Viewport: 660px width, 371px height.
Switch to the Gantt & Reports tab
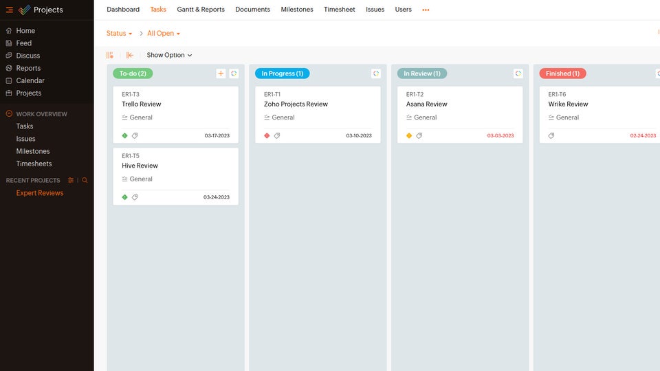coord(201,10)
